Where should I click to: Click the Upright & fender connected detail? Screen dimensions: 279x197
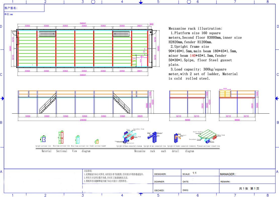click(177, 138)
